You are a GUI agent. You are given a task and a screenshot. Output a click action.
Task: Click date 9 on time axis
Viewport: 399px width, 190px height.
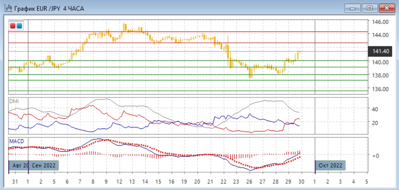[x=106, y=182]
